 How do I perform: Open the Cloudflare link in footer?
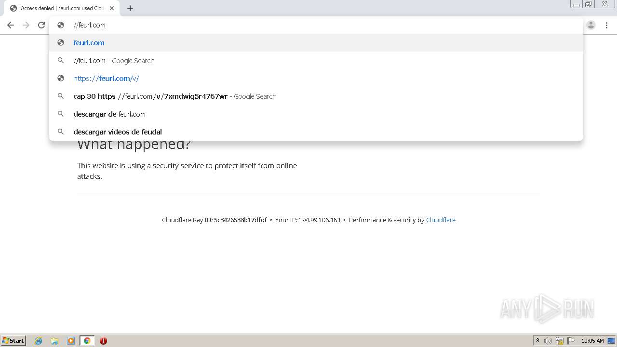(x=441, y=220)
